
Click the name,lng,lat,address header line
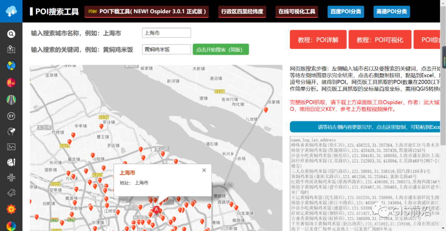(314, 140)
